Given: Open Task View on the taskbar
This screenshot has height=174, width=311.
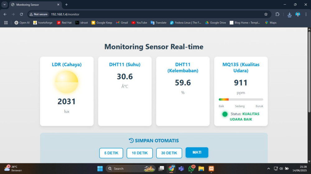Looking at the screenshot, I should coord(161,168).
